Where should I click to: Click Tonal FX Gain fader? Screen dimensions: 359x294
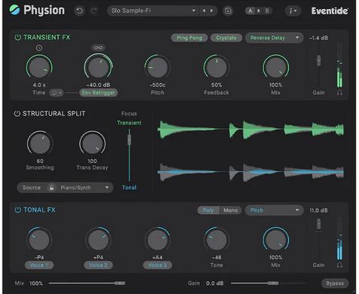318,224
